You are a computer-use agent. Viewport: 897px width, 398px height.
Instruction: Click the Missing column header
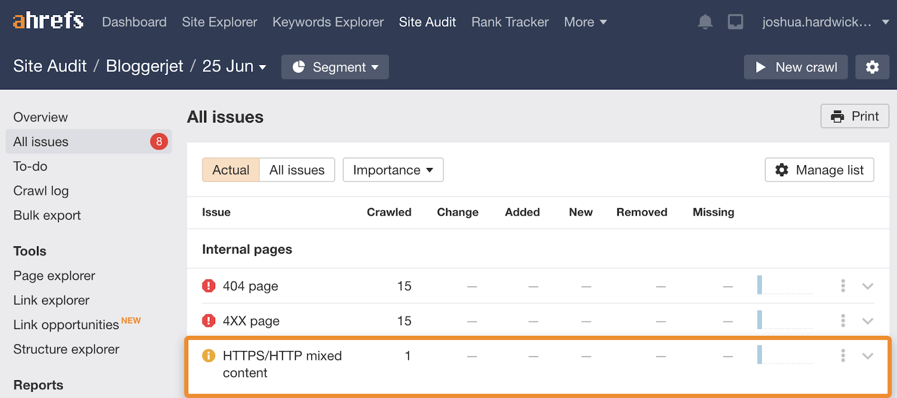click(713, 212)
